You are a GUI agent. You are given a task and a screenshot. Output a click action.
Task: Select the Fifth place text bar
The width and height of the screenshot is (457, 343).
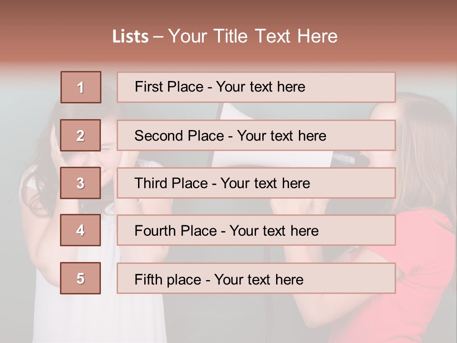click(x=256, y=278)
